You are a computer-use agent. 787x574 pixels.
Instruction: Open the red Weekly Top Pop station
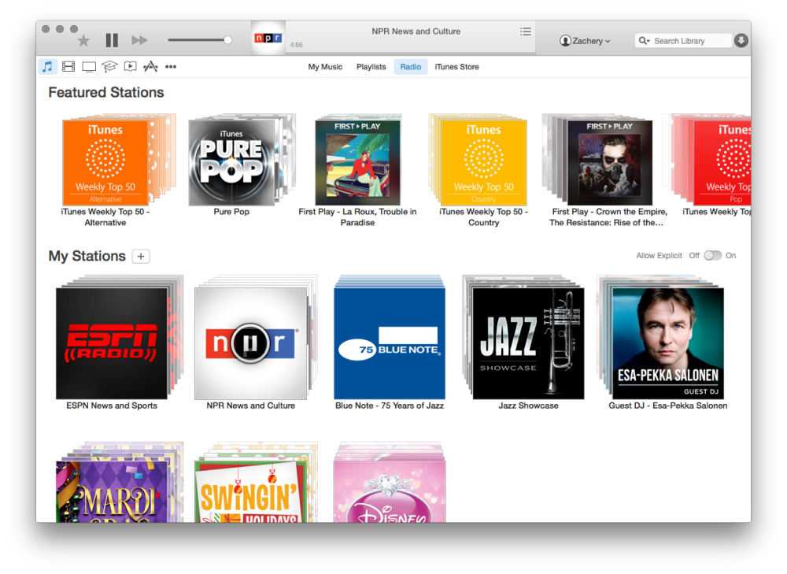pos(722,163)
